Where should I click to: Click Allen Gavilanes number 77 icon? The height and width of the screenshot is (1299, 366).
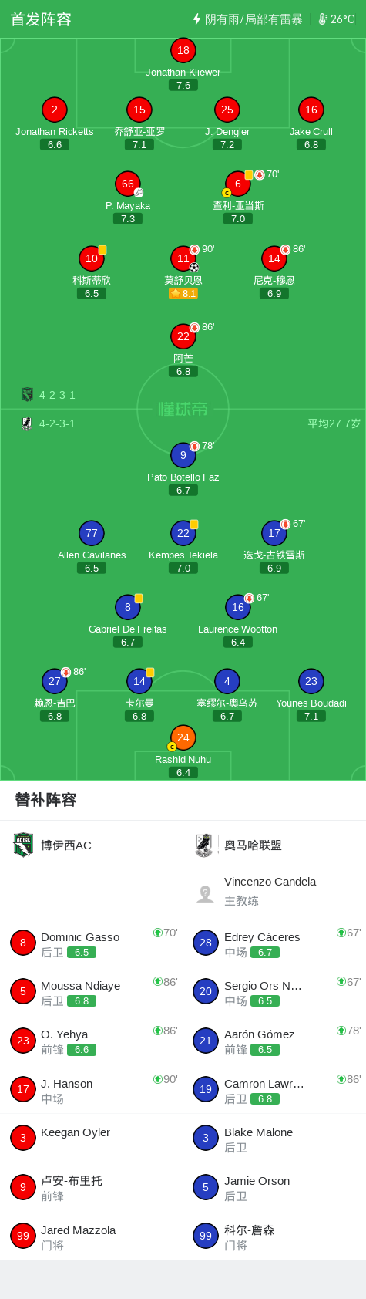click(92, 533)
